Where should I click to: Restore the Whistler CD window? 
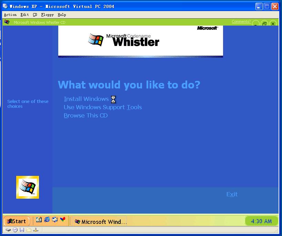click(x=264, y=23)
